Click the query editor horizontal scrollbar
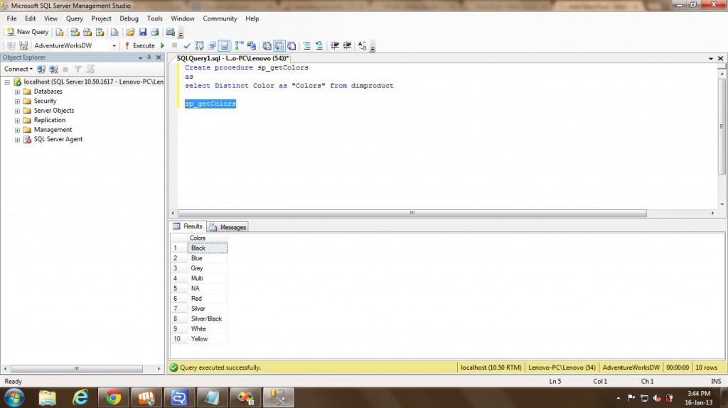This screenshot has width=728, height=408. 411,213
